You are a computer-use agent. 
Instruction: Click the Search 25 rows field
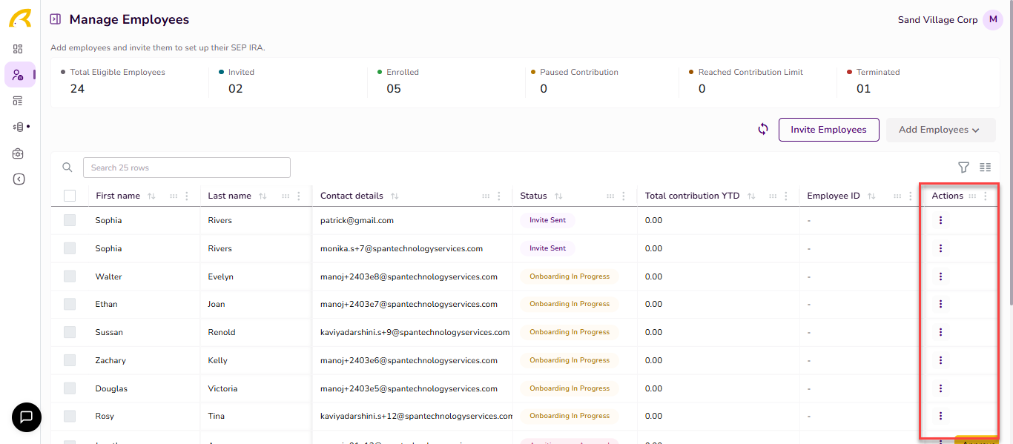point(187,168)
